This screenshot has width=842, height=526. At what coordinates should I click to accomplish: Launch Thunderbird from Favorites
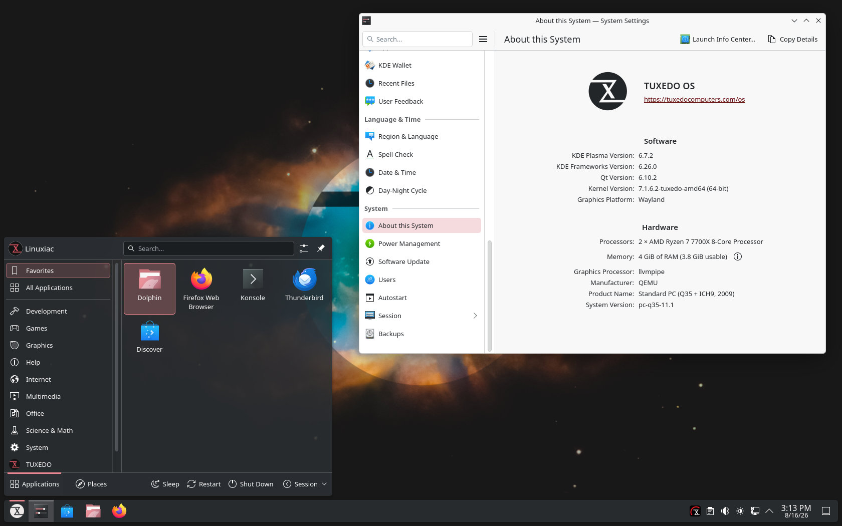pyautogui.click(x=304, y=289)
